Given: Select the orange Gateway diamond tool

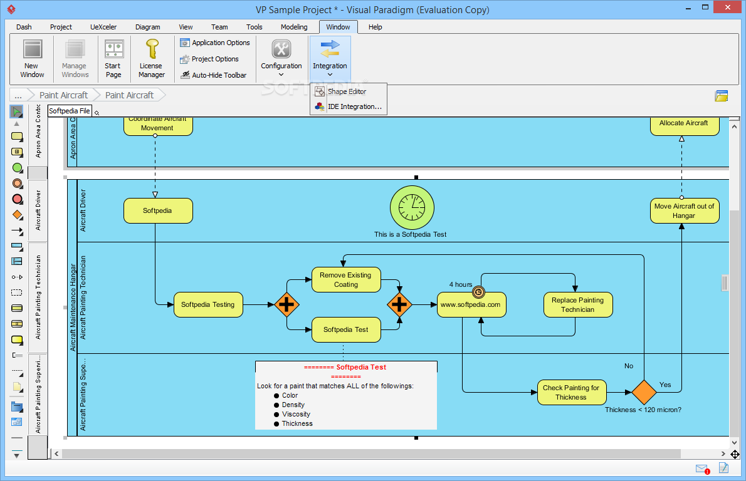Looking at the screenshot, I should [x=17, y=215].
